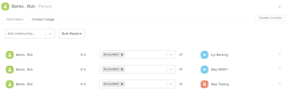Click the Lyn Banking fund icon
This screenshot has width=287, height=91.
coord(204,55)
